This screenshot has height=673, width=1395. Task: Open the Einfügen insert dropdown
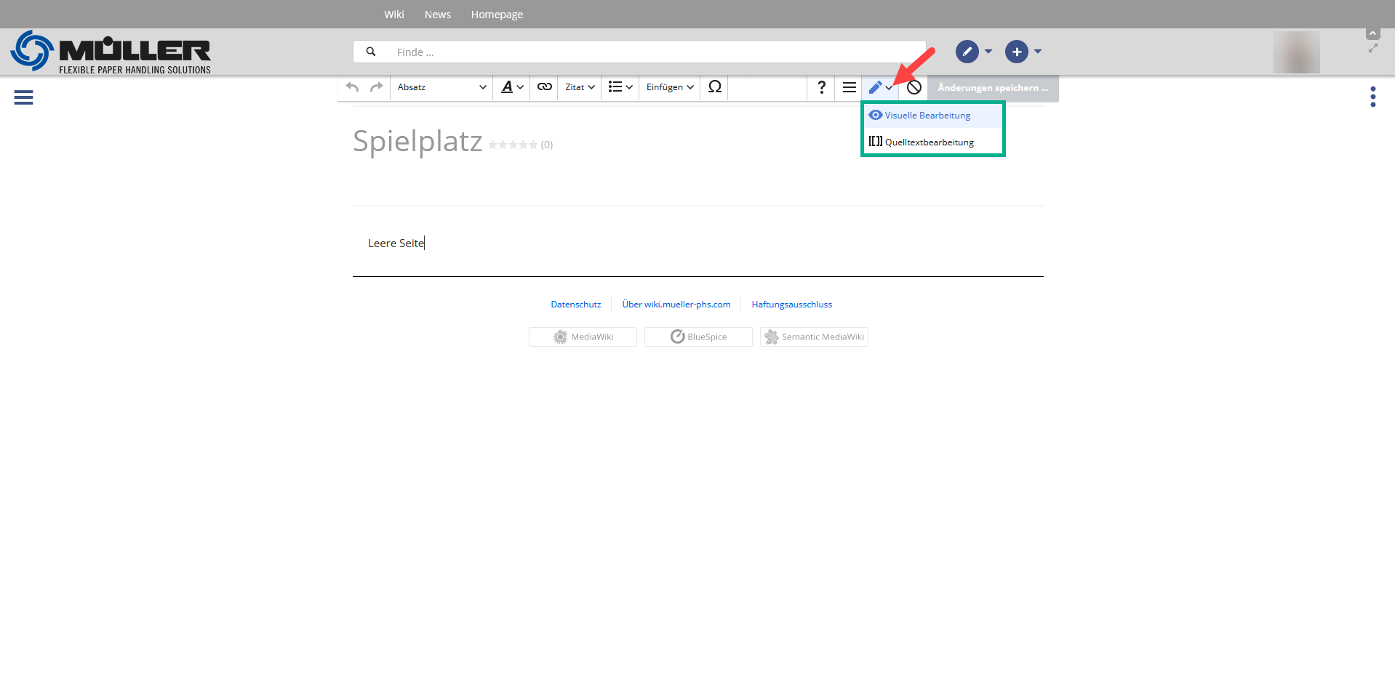(x=669, y=87)
